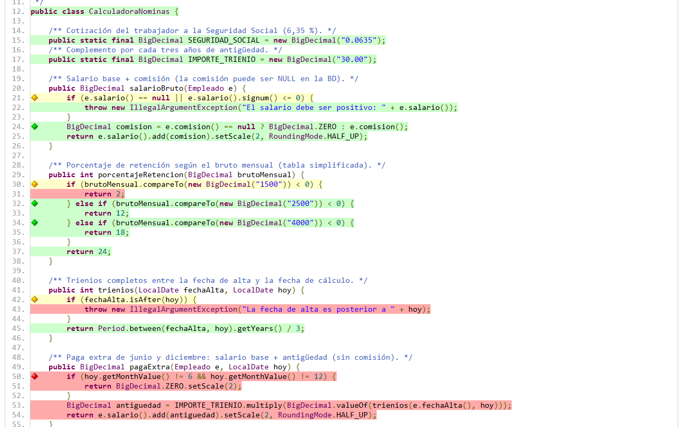The width and height of the screenshot is (683, 427).
Task: Click the trienios method name on line 41
Action: (116, 290)
